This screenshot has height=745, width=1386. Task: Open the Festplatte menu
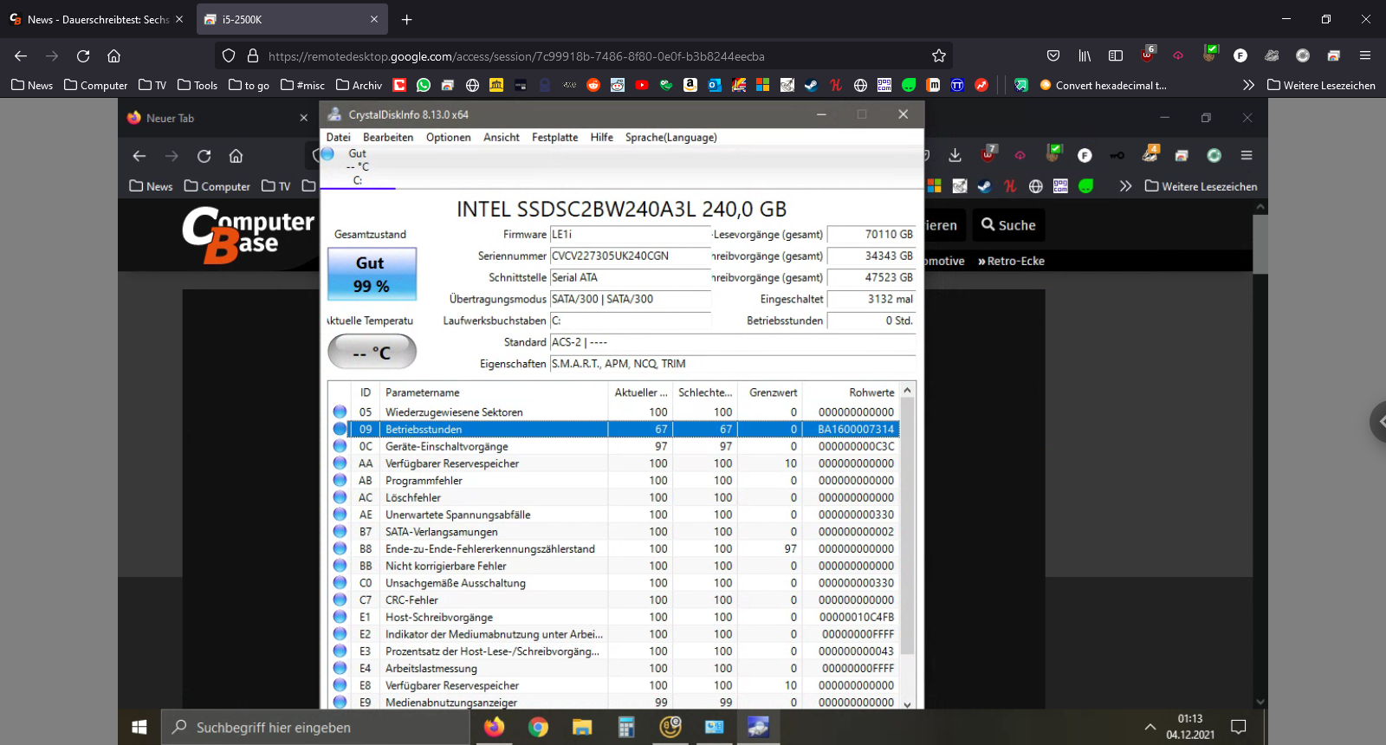tap(554, 137)
